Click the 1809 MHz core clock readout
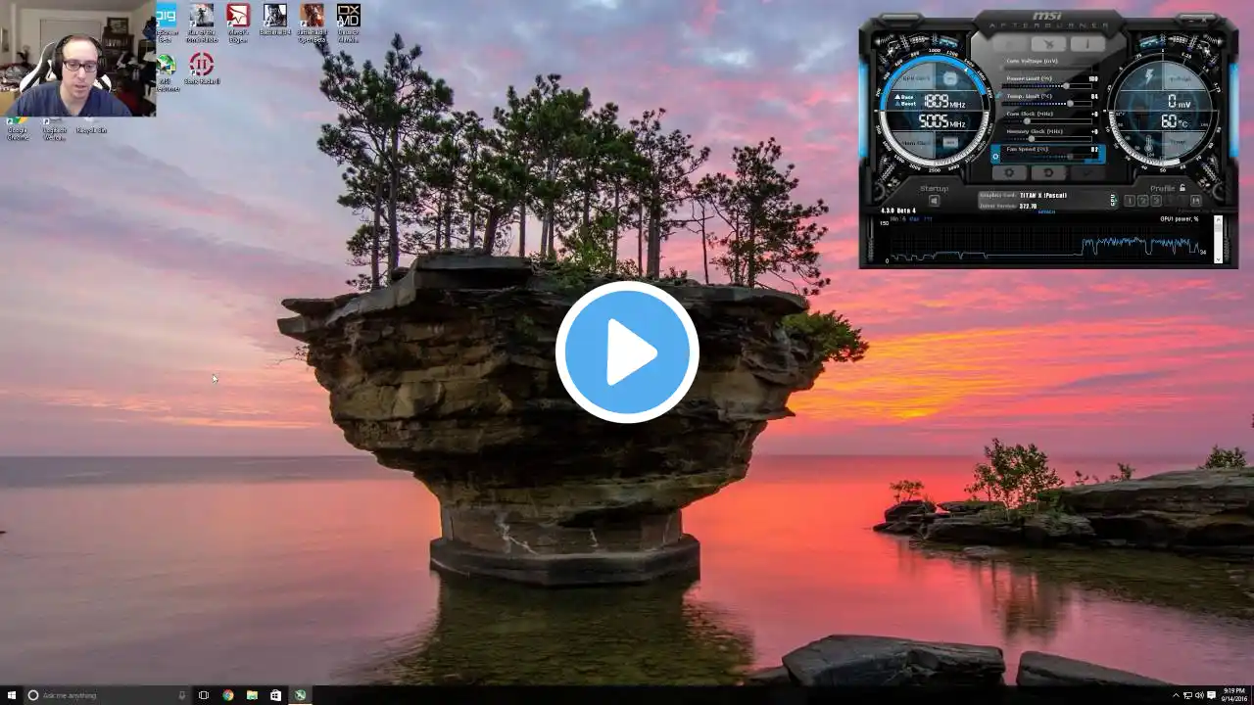The width and height of the screenshot is (1254, 705). [x=944, y=101]
